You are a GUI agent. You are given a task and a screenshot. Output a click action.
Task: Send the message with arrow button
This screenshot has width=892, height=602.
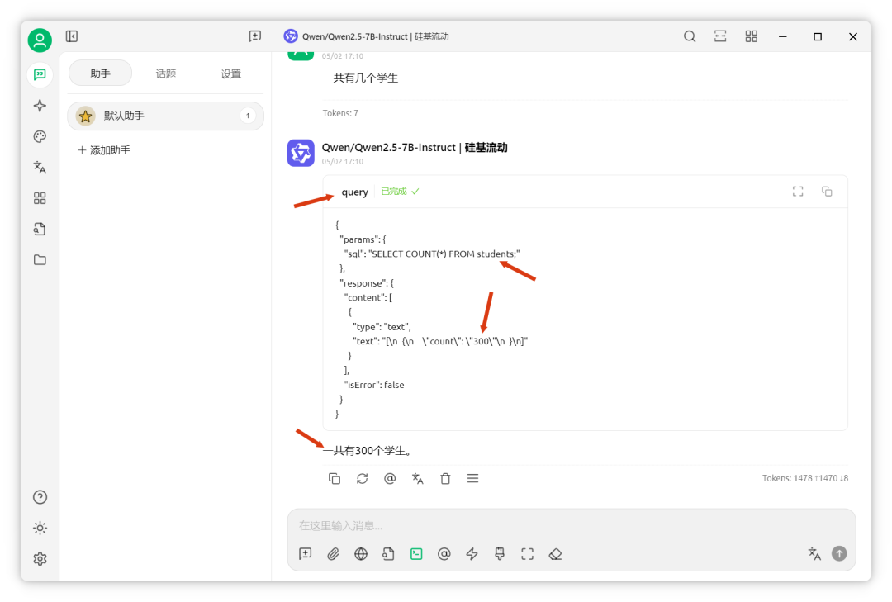click(x=839, y=553)
